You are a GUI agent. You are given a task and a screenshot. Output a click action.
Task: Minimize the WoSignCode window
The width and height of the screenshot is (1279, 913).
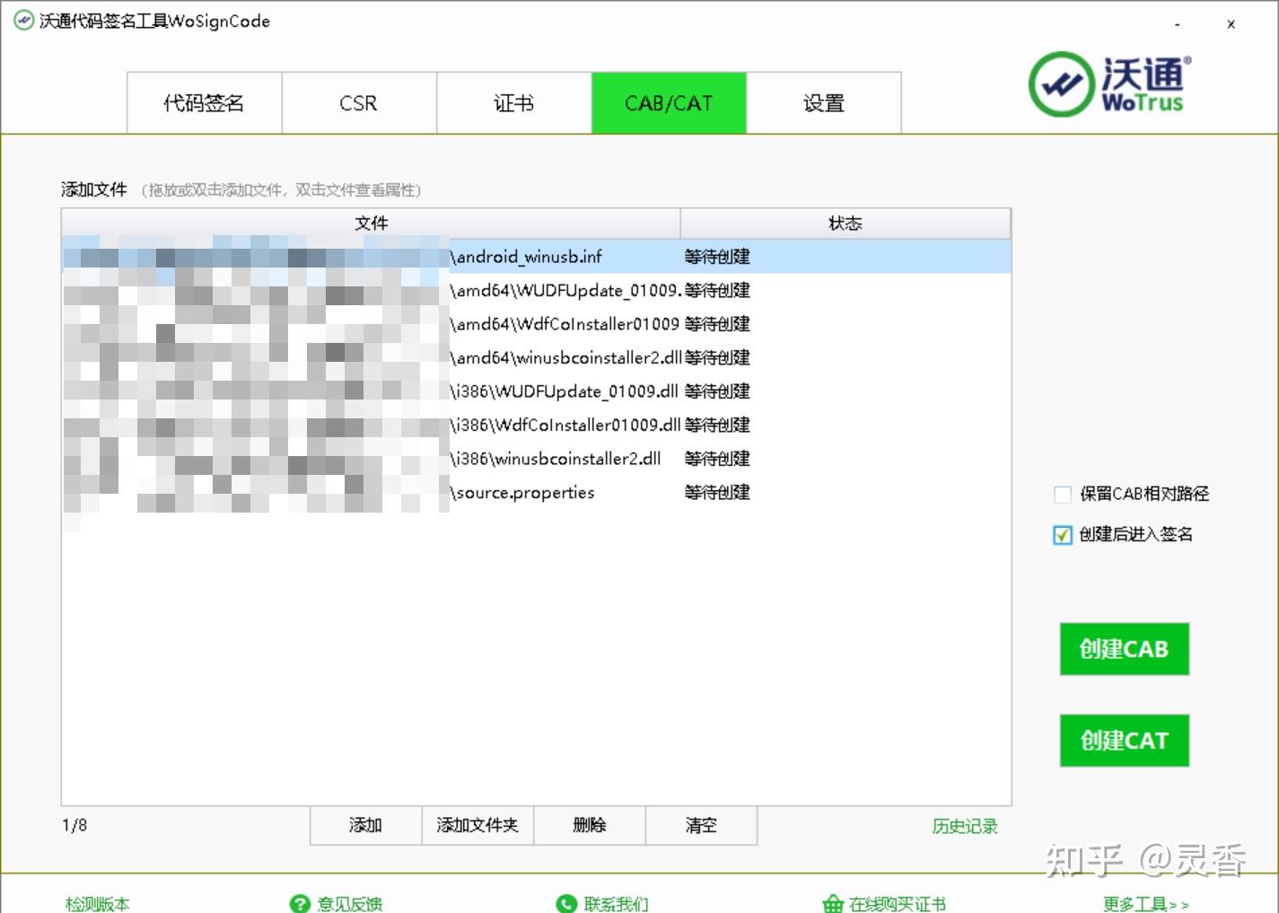(1178, 24)
